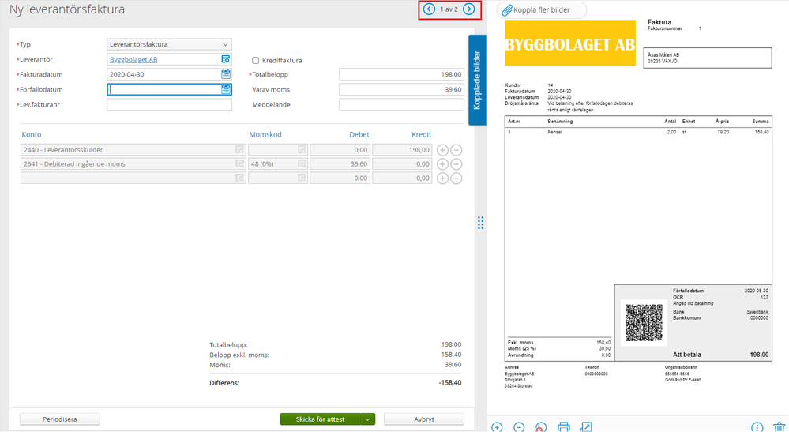Go to the previous invoice image arrow
The image size is (789, 432).
(429, 9)
